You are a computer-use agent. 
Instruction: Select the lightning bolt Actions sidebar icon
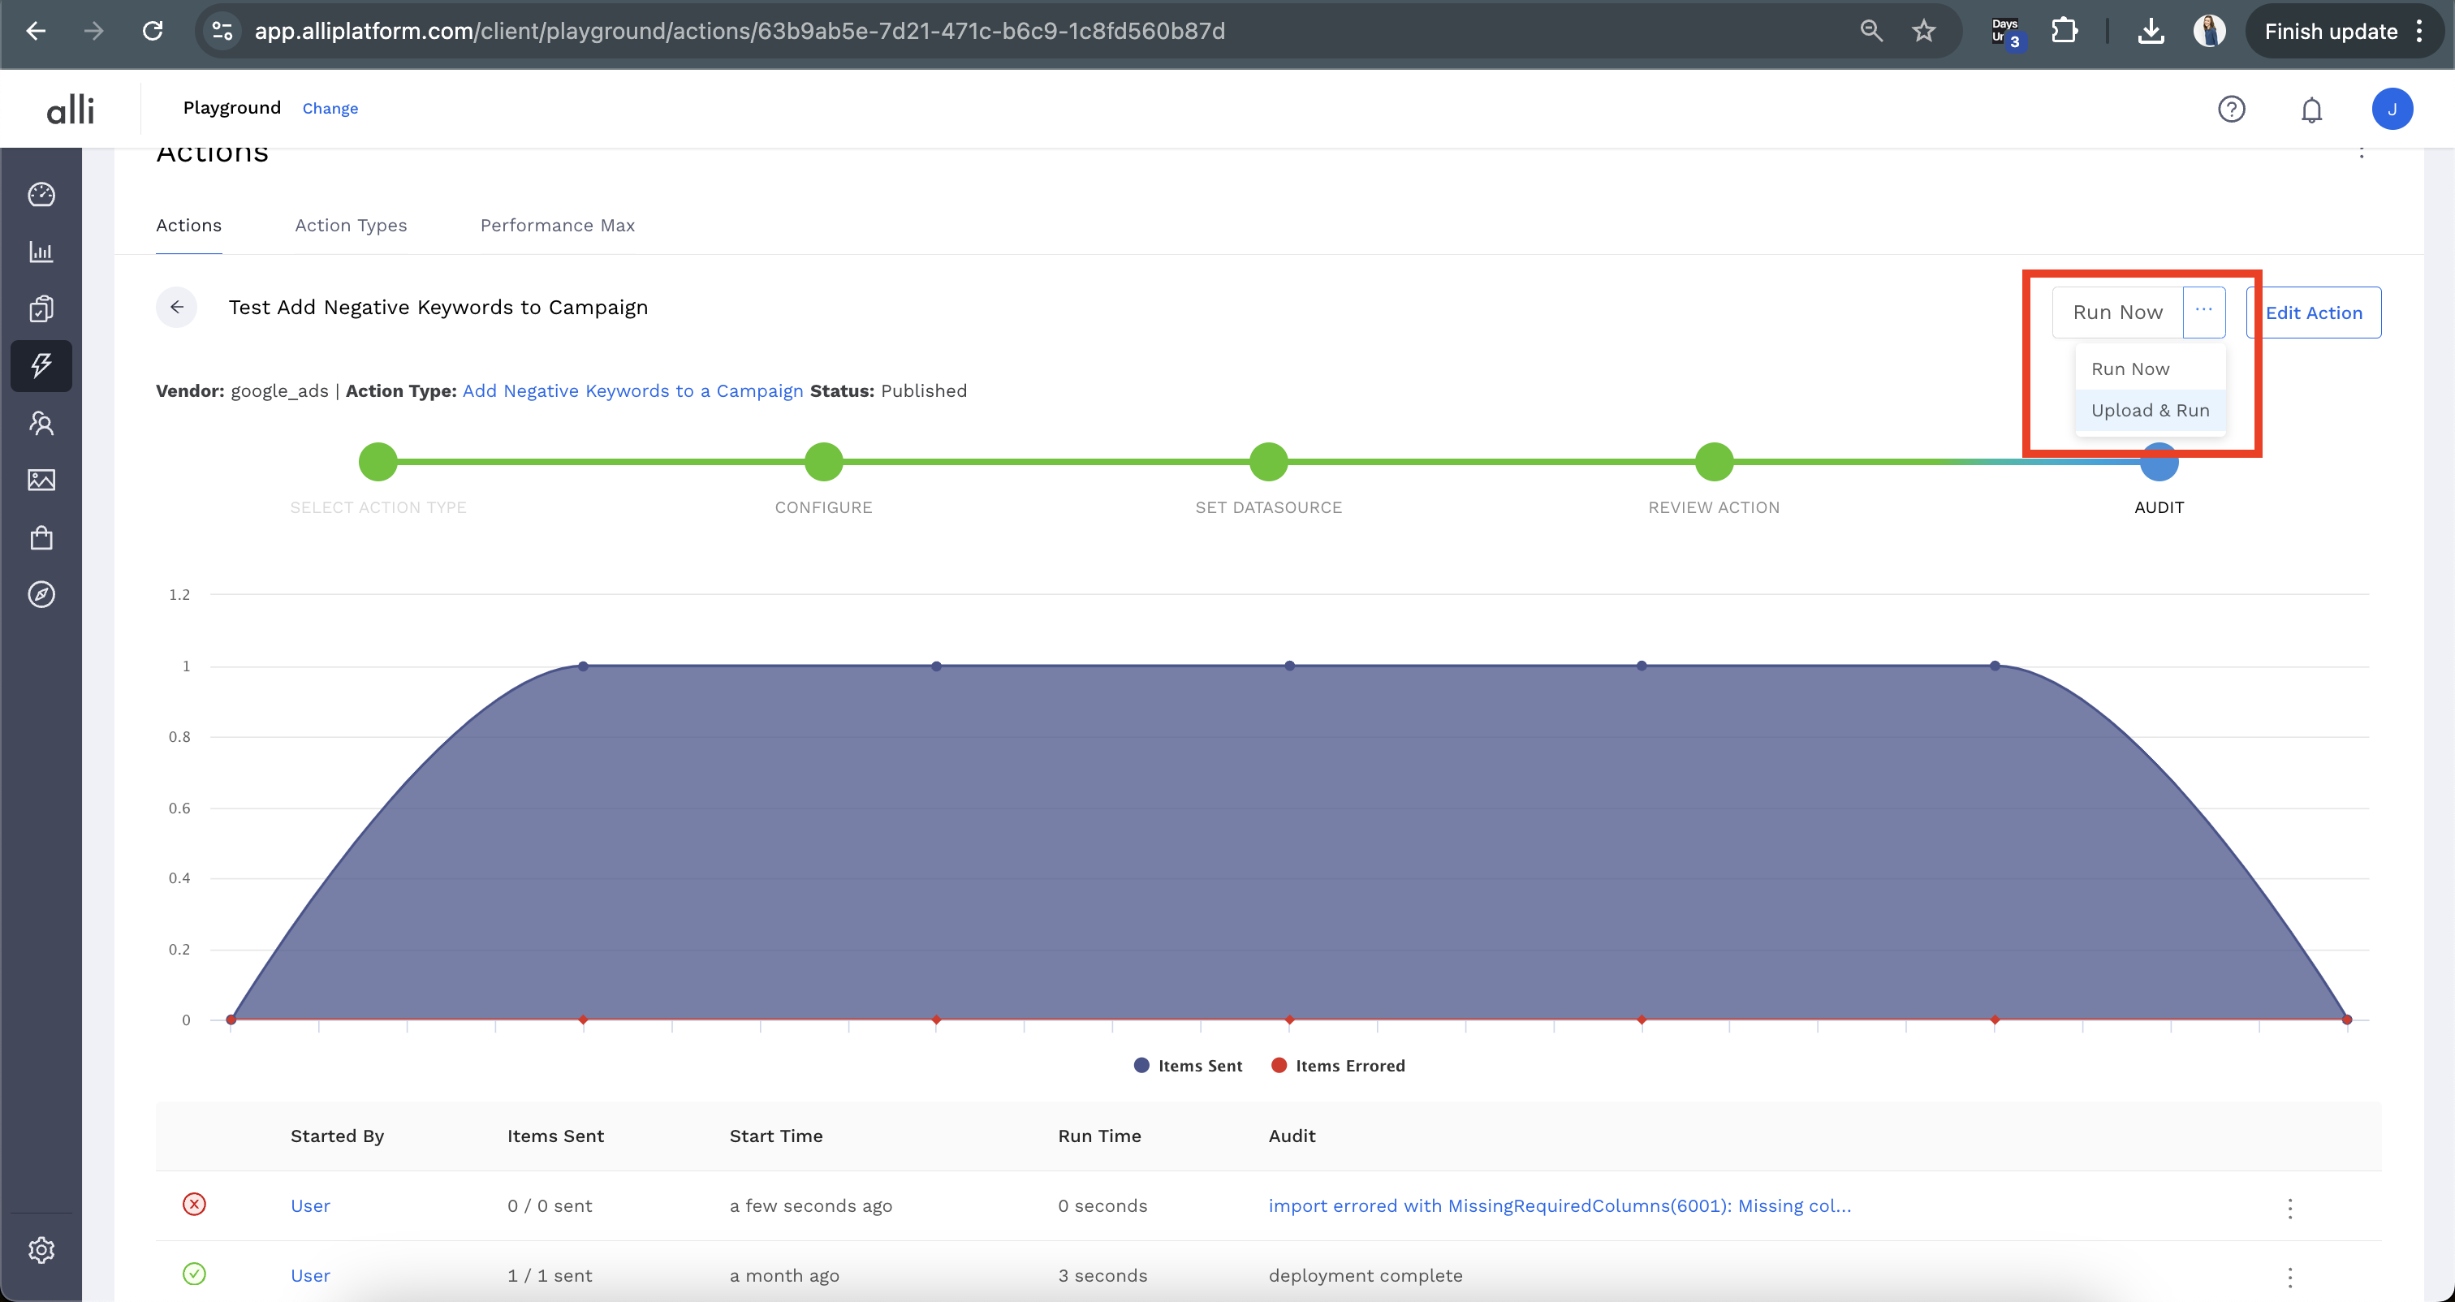click(41, 366)
